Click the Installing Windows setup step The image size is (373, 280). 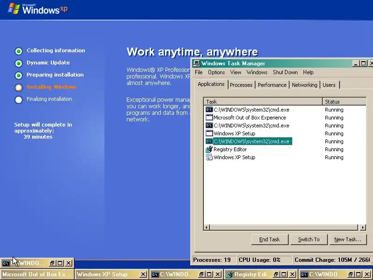51,87
